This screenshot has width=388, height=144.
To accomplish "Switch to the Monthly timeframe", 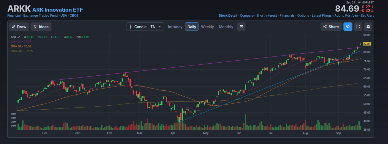I will tap(226, 27).
